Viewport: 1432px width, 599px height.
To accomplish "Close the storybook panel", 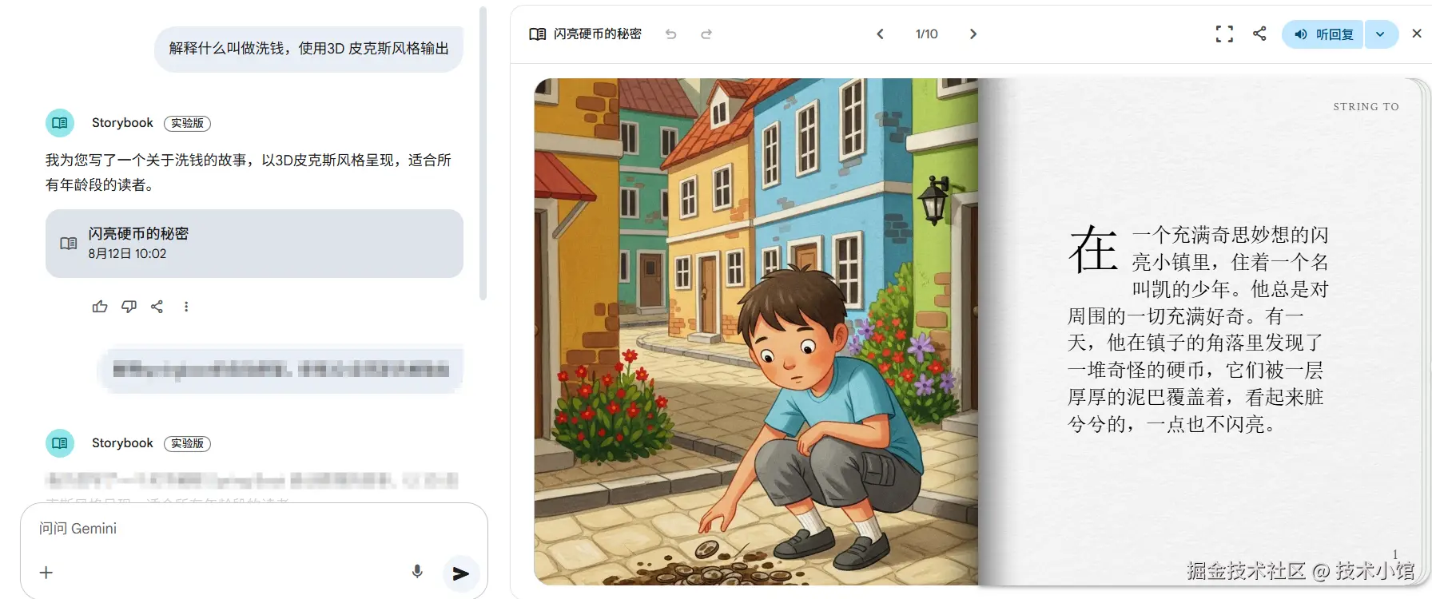I will [x=1417, y=34].
